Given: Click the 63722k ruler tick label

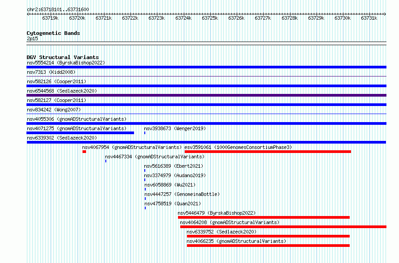Looking at the screenshot, I should pos(130,18).
